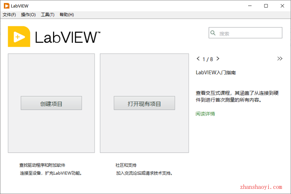
Task: Click the 社区和支持 heading
Action: [126, 165]
